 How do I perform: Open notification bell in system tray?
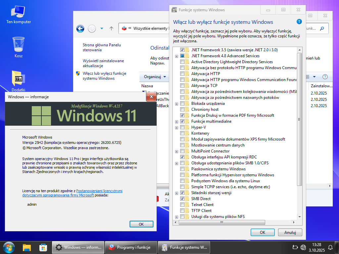(330, 247)
